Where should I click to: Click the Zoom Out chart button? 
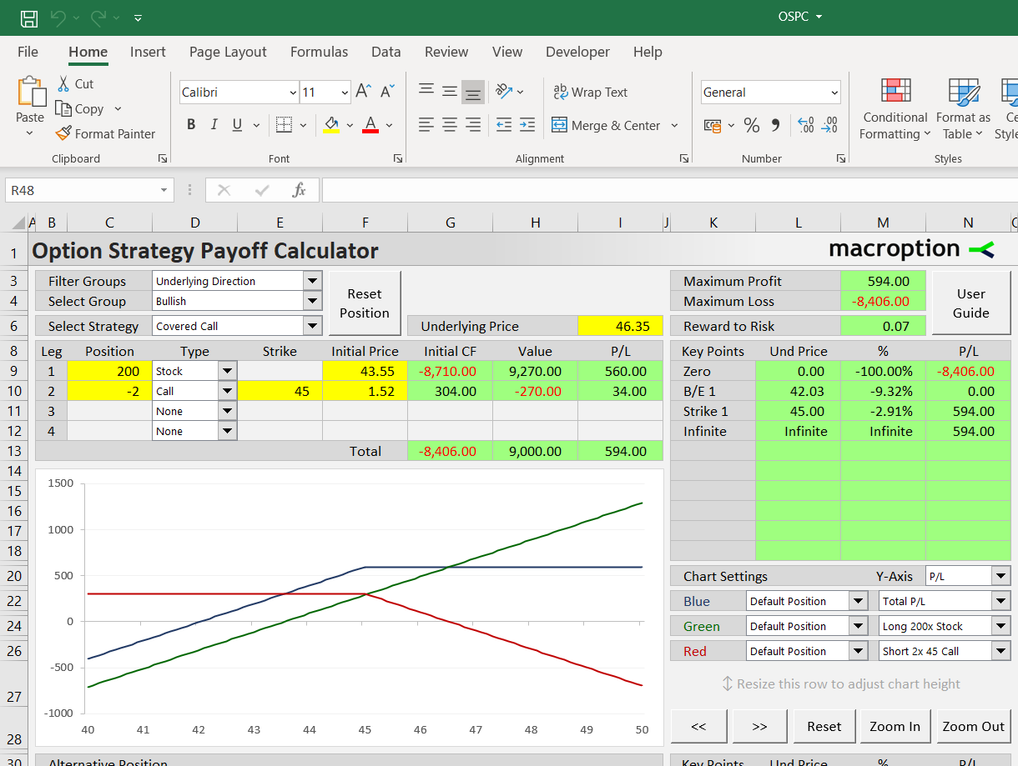pos(973,727)
